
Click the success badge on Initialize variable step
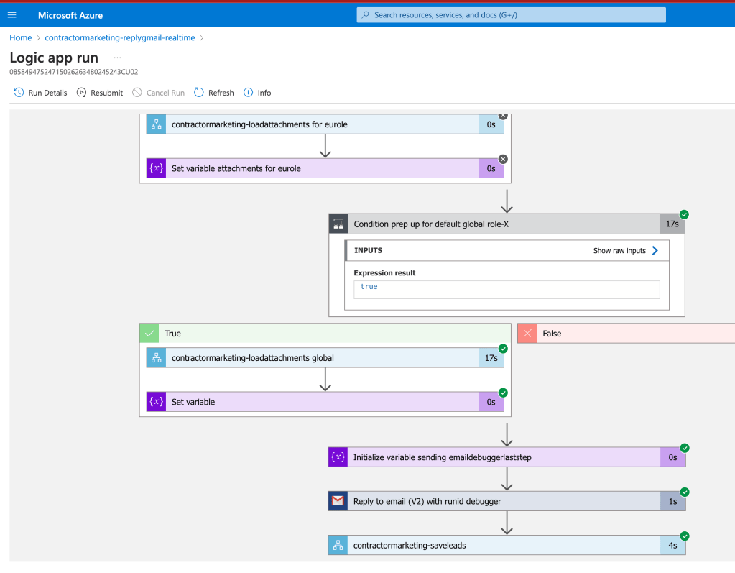[685, 448]
